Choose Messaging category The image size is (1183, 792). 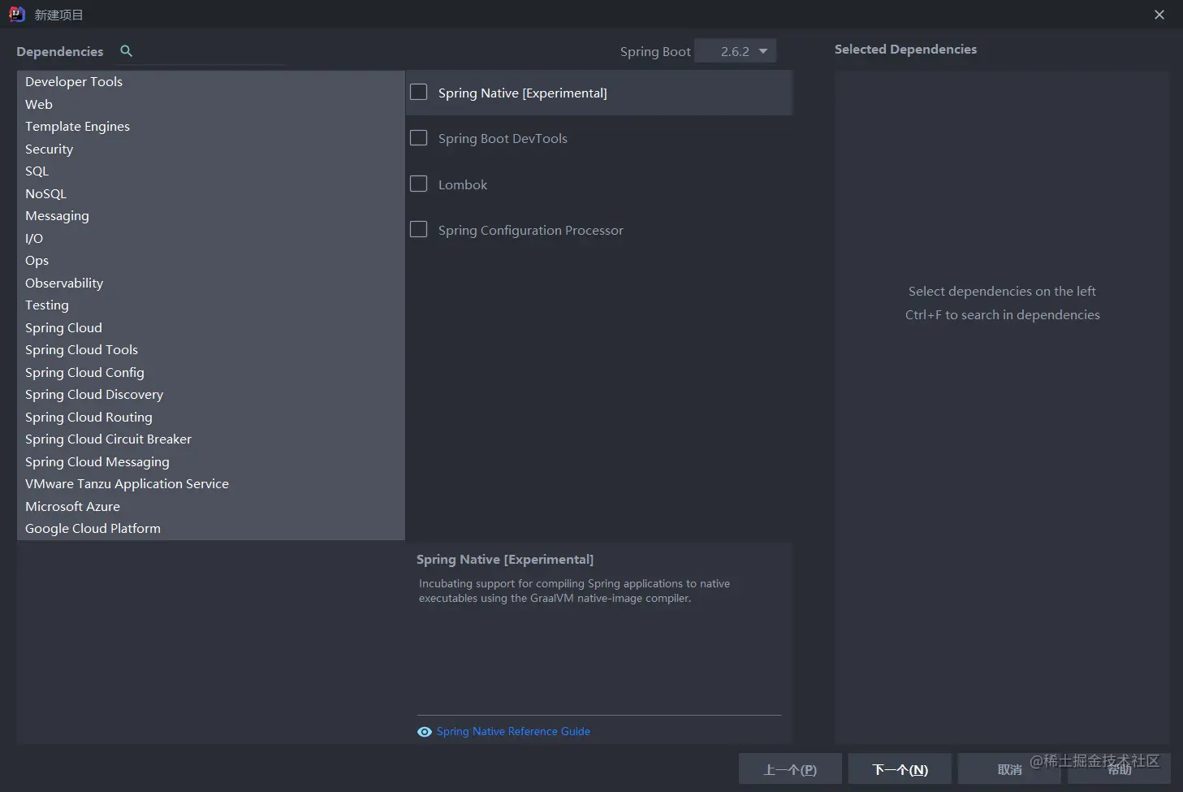click(x=211, y=216)
